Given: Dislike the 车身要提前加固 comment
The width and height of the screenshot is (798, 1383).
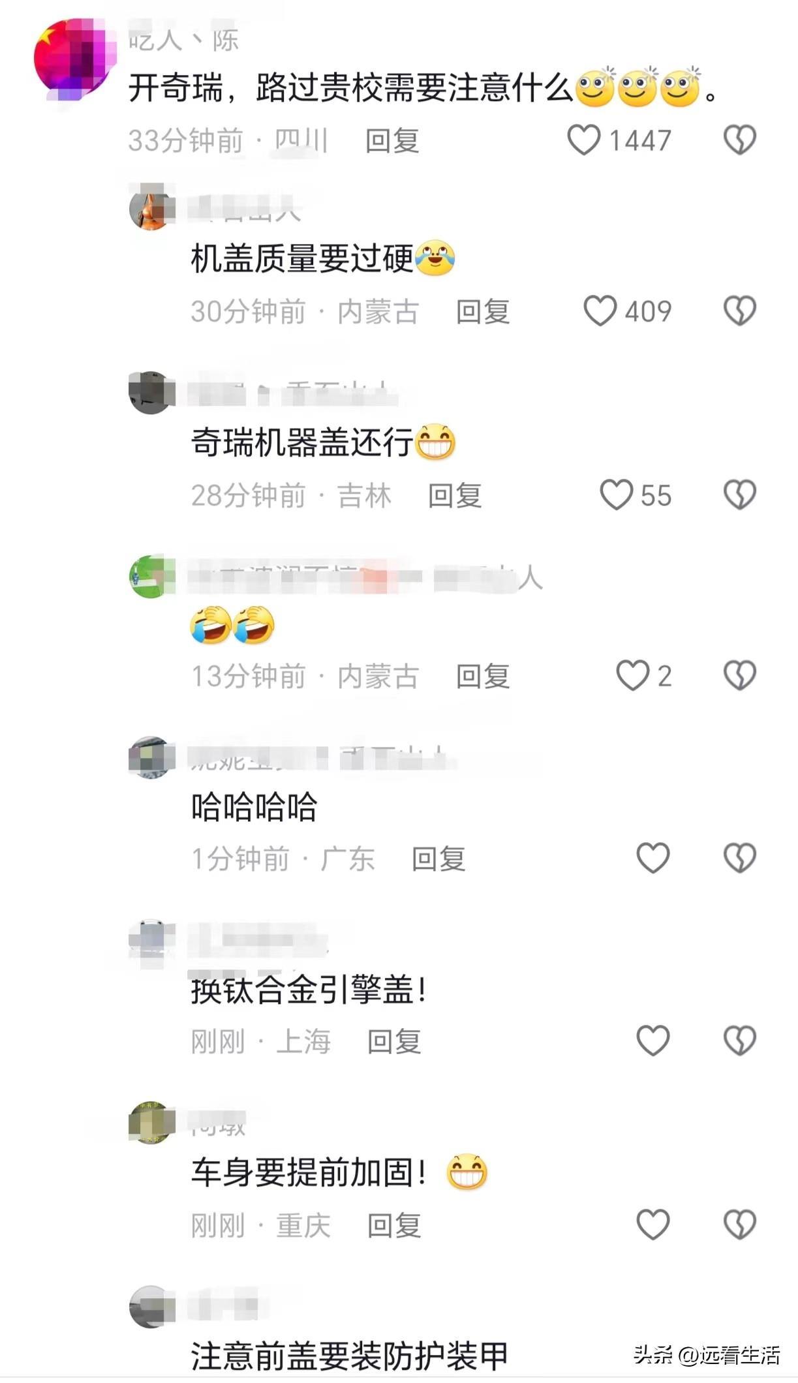Looking at the screenshot, I should click(x=740, y=1224).
